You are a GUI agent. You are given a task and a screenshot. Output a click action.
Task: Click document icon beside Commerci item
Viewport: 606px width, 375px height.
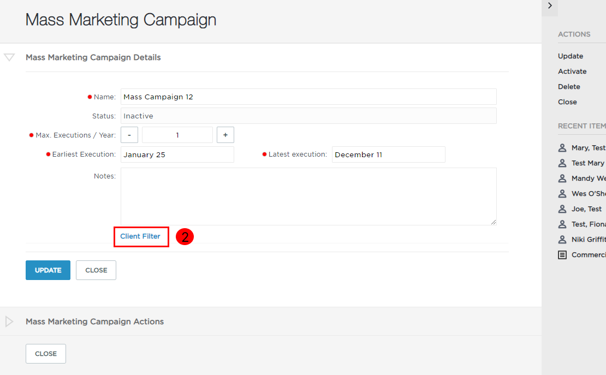(562, 255)
